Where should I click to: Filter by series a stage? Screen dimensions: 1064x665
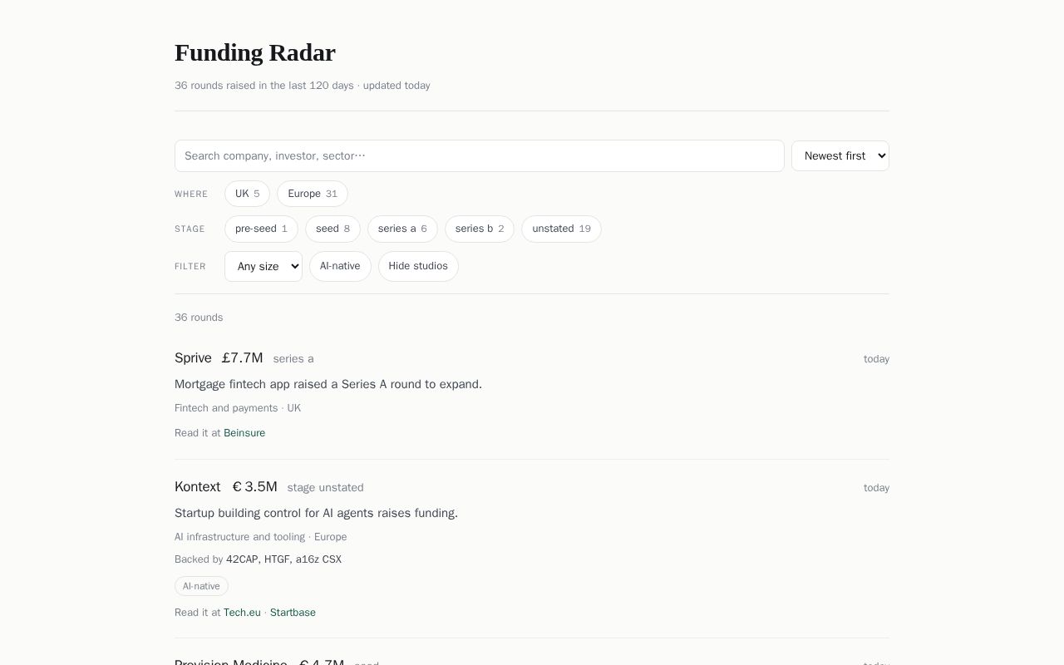(402, 229)
